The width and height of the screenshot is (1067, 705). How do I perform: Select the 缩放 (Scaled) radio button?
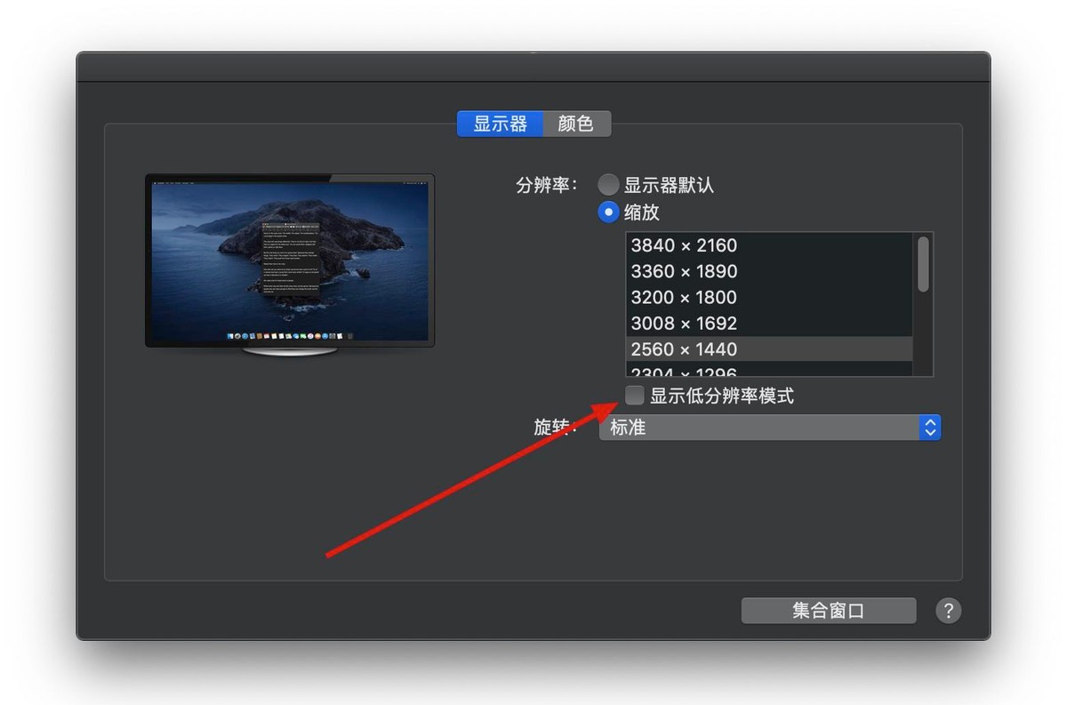point(607,212)
